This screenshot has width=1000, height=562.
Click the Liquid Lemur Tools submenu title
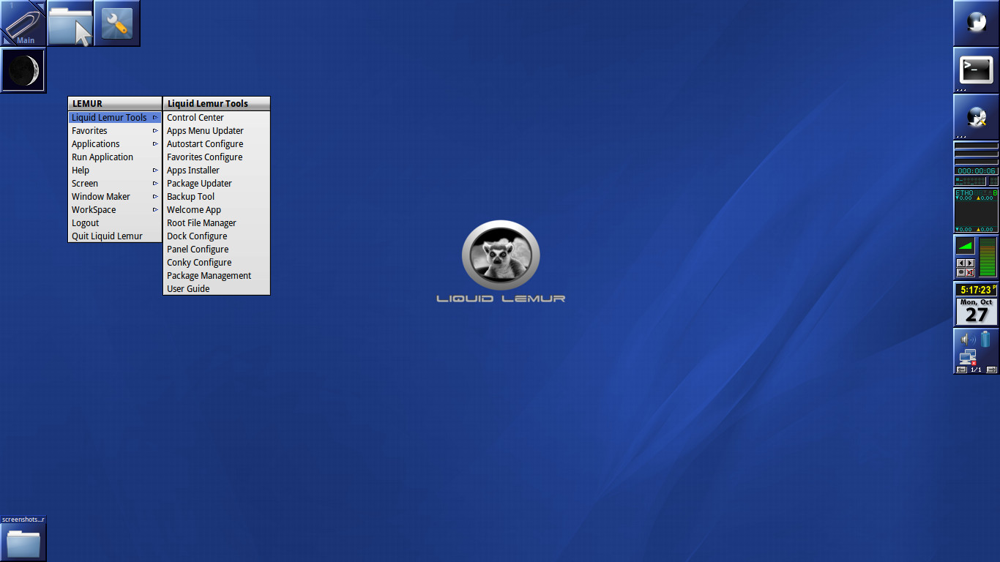point(217,104)
